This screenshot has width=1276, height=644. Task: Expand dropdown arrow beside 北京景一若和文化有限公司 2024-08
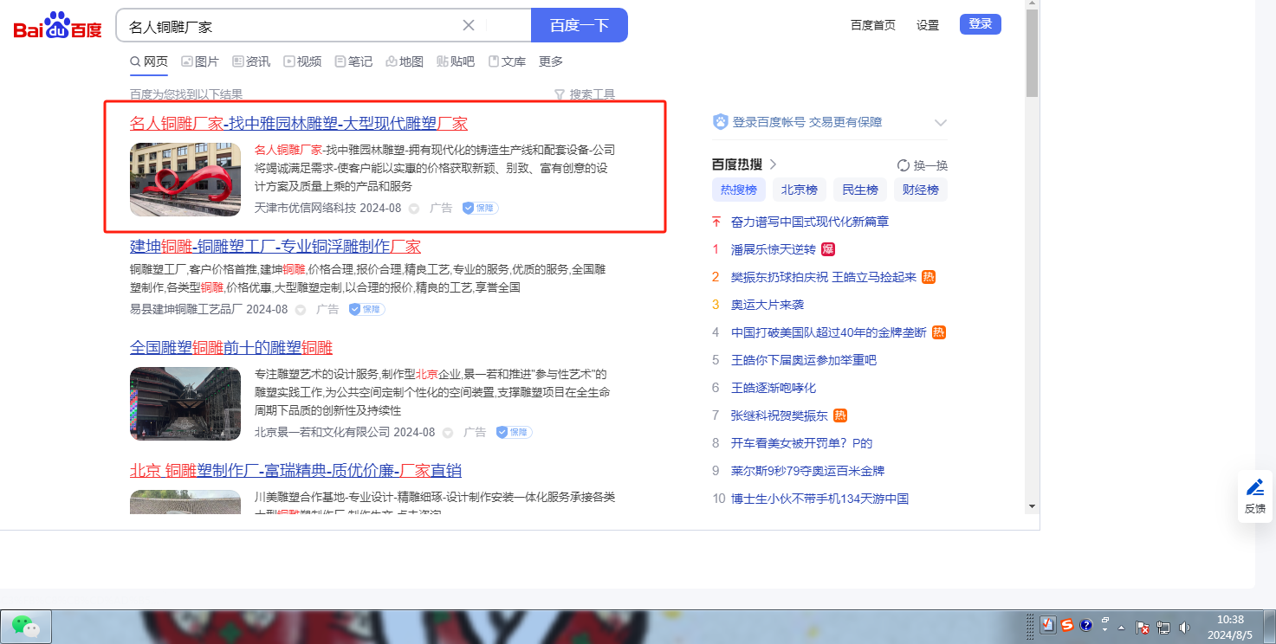pos(448,432)
